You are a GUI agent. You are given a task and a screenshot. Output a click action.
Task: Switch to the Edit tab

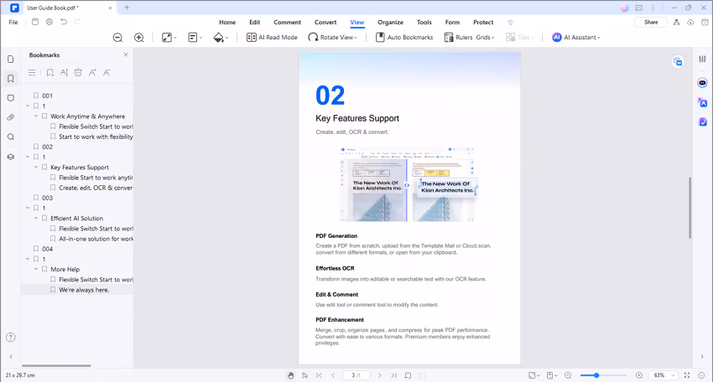pyautogui.click(x=255, y=23)
